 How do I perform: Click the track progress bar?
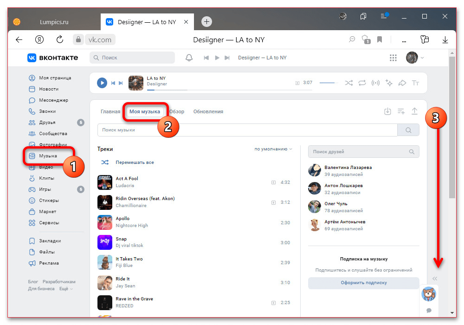tap(229, 90)
